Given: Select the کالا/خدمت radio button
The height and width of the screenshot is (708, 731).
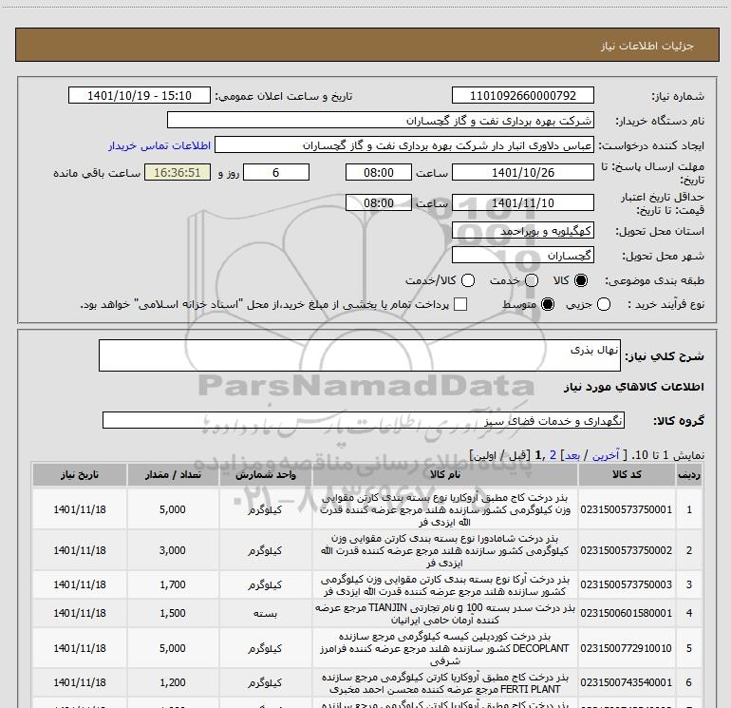Looking at the screenshot, I should click(x=468, y=280).
